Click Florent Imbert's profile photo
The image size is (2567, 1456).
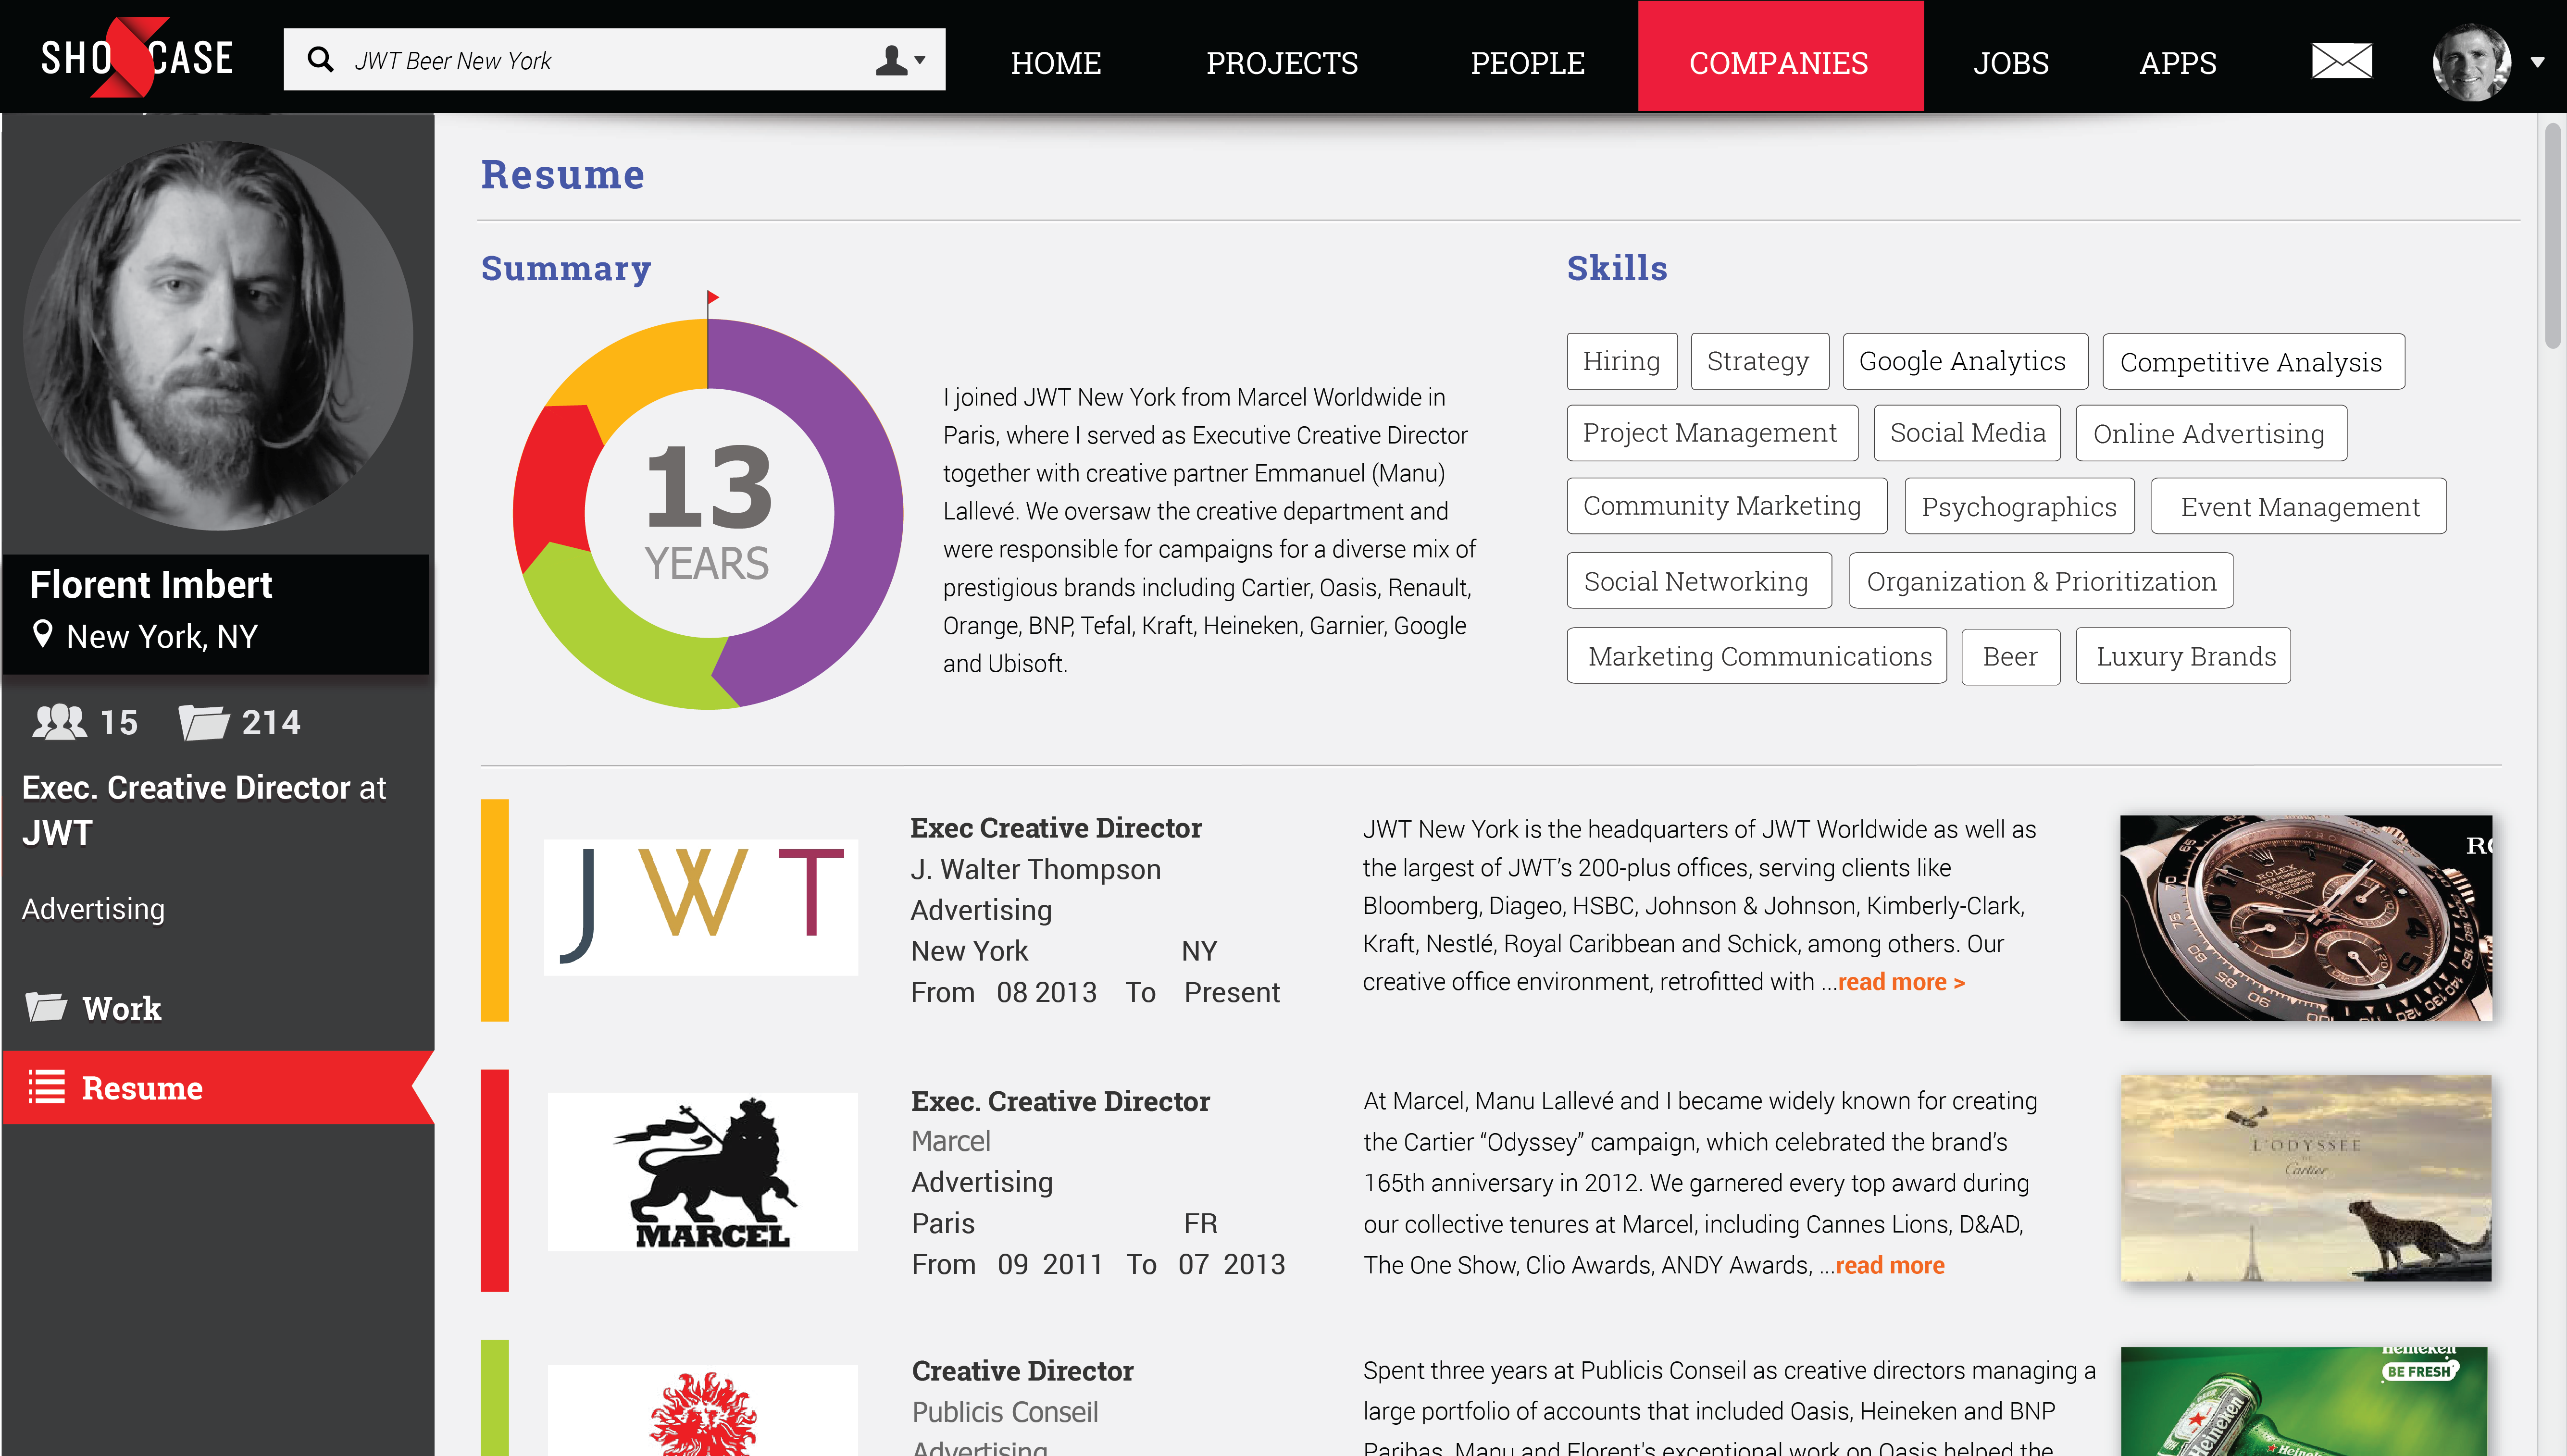[x=218, y=335]
